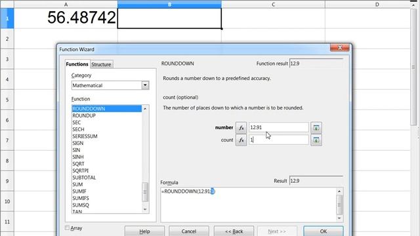Click formula box scroll up arrow
This screenshot has width=420, height=236.
pos(339,191)
